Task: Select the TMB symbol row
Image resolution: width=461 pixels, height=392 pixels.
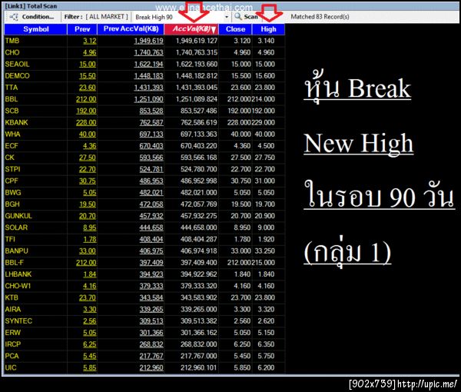Action: point(144,41)
